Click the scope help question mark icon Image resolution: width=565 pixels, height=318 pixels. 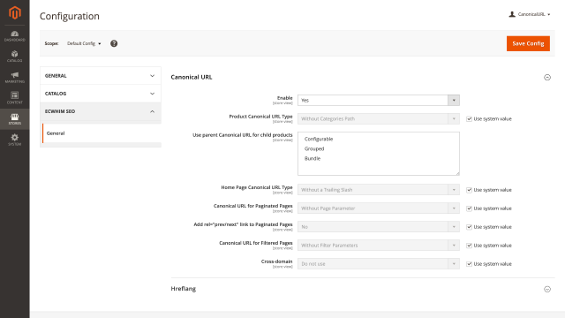pyautogui.click(x=114, y=43)
